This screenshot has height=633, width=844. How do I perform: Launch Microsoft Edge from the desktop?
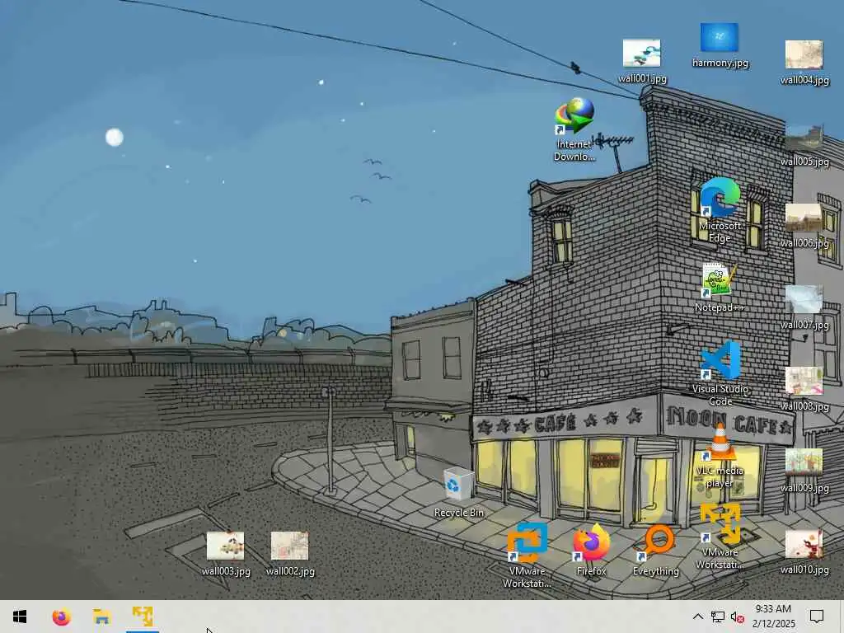pyautogui.click(x=720, y=210)
